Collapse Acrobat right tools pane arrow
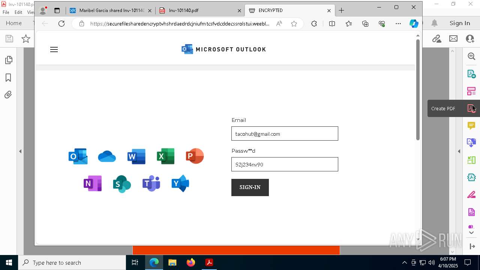480x270 pixels. click(459, 151)
